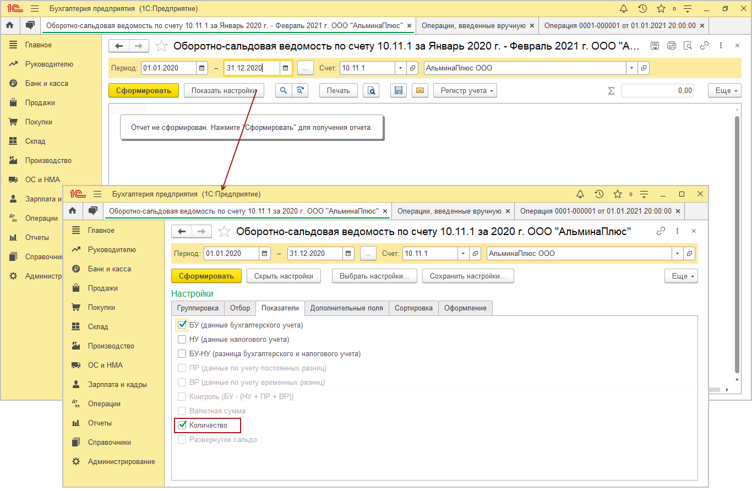Screen dimensions: 752x491
Task: Click Скрыть настройки button
Action: coord(284,276)
